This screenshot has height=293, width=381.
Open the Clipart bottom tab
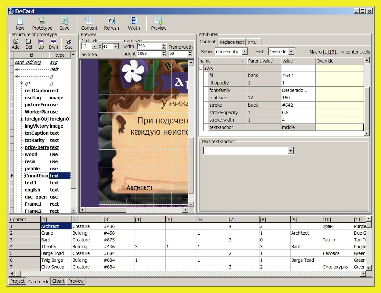pyautogui.click(x=58, y=281)
